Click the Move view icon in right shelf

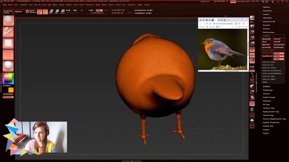(252, 86)
